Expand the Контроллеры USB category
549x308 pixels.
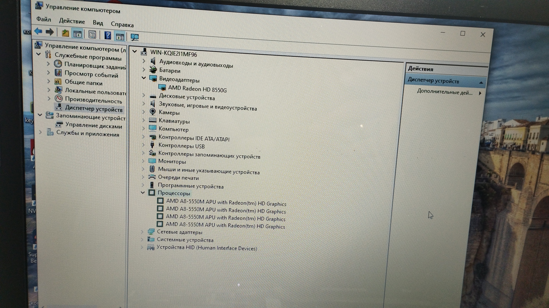pyautogui.click(x=144, y=145)
